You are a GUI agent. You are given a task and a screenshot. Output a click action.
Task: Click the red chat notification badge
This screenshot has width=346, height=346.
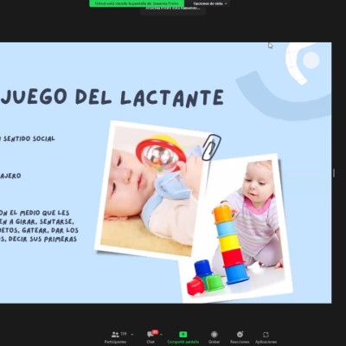coord(155,332)
